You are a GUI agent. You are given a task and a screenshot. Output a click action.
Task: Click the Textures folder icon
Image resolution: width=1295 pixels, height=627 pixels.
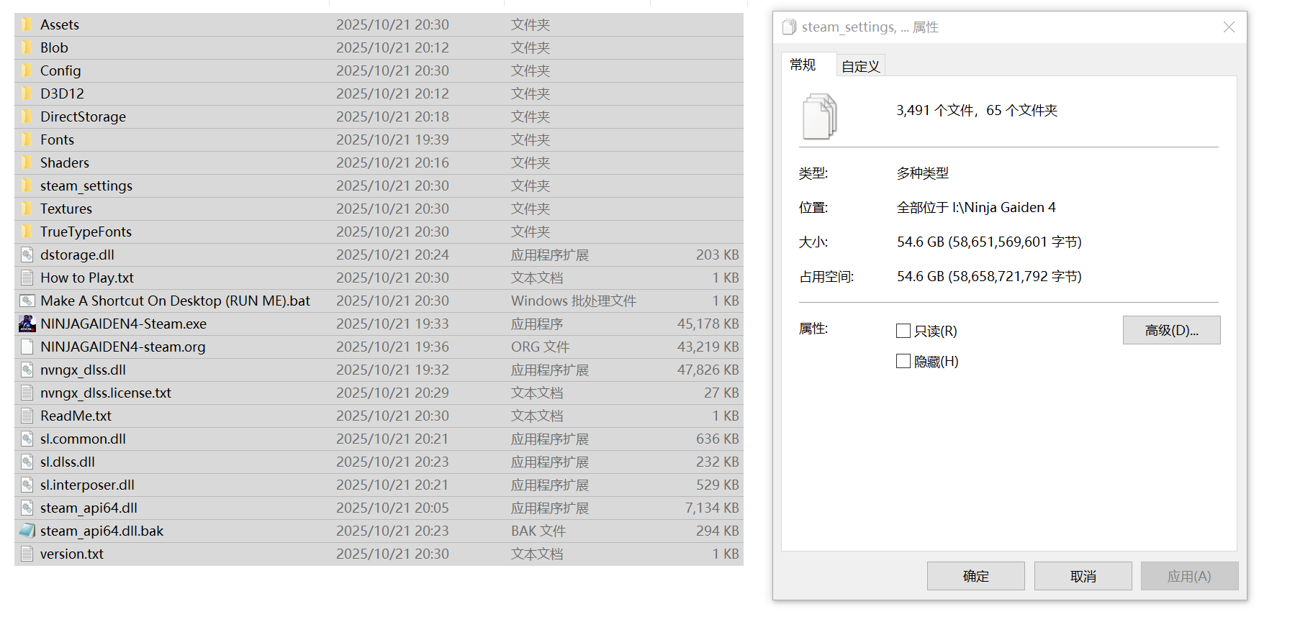[x=27, y=209]
